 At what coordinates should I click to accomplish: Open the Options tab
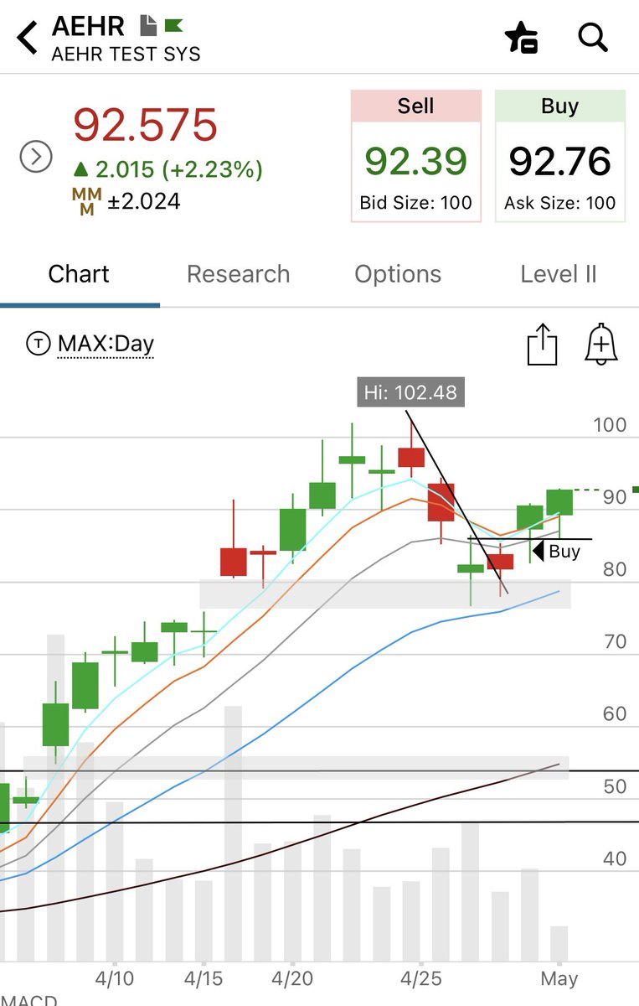click(398, 274)
